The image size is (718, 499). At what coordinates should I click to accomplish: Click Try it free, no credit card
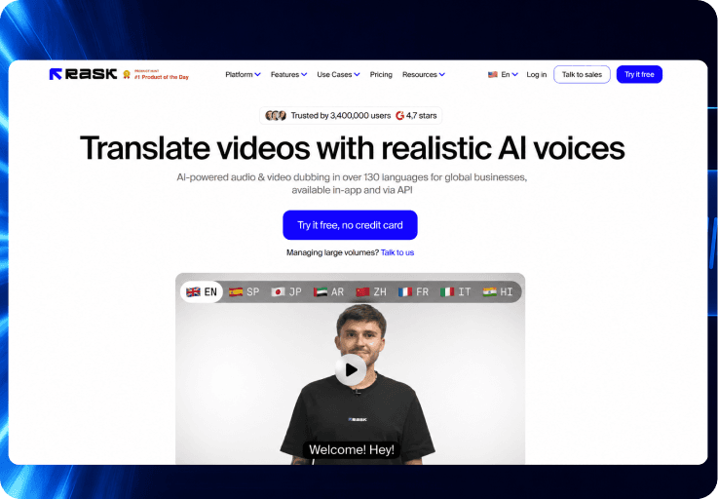coord(350,225)
